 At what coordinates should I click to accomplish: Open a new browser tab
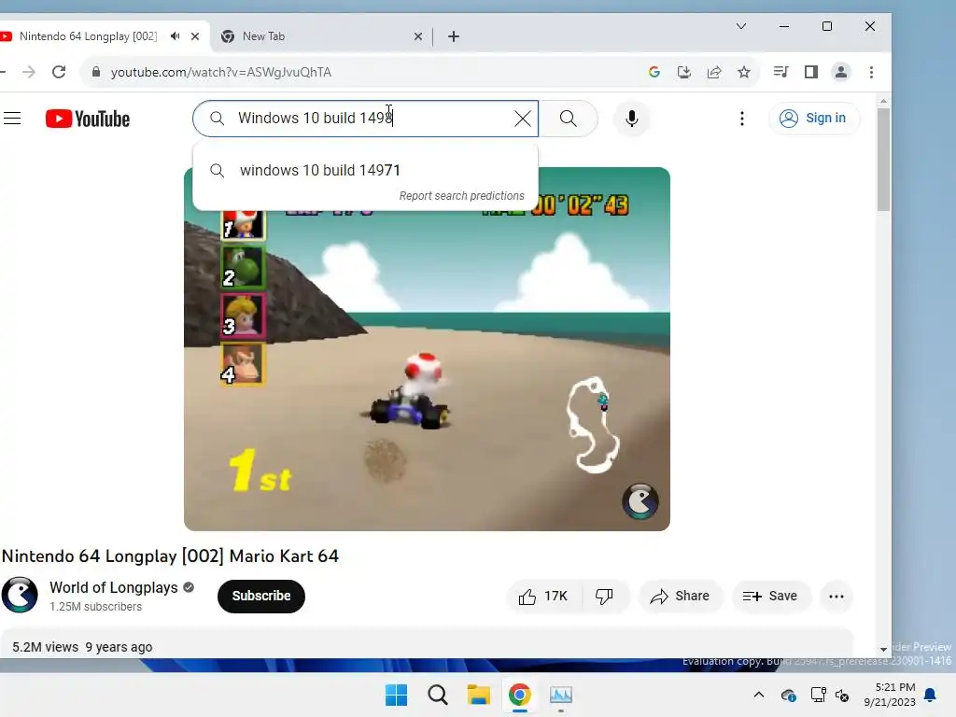(x=454, y=36)
